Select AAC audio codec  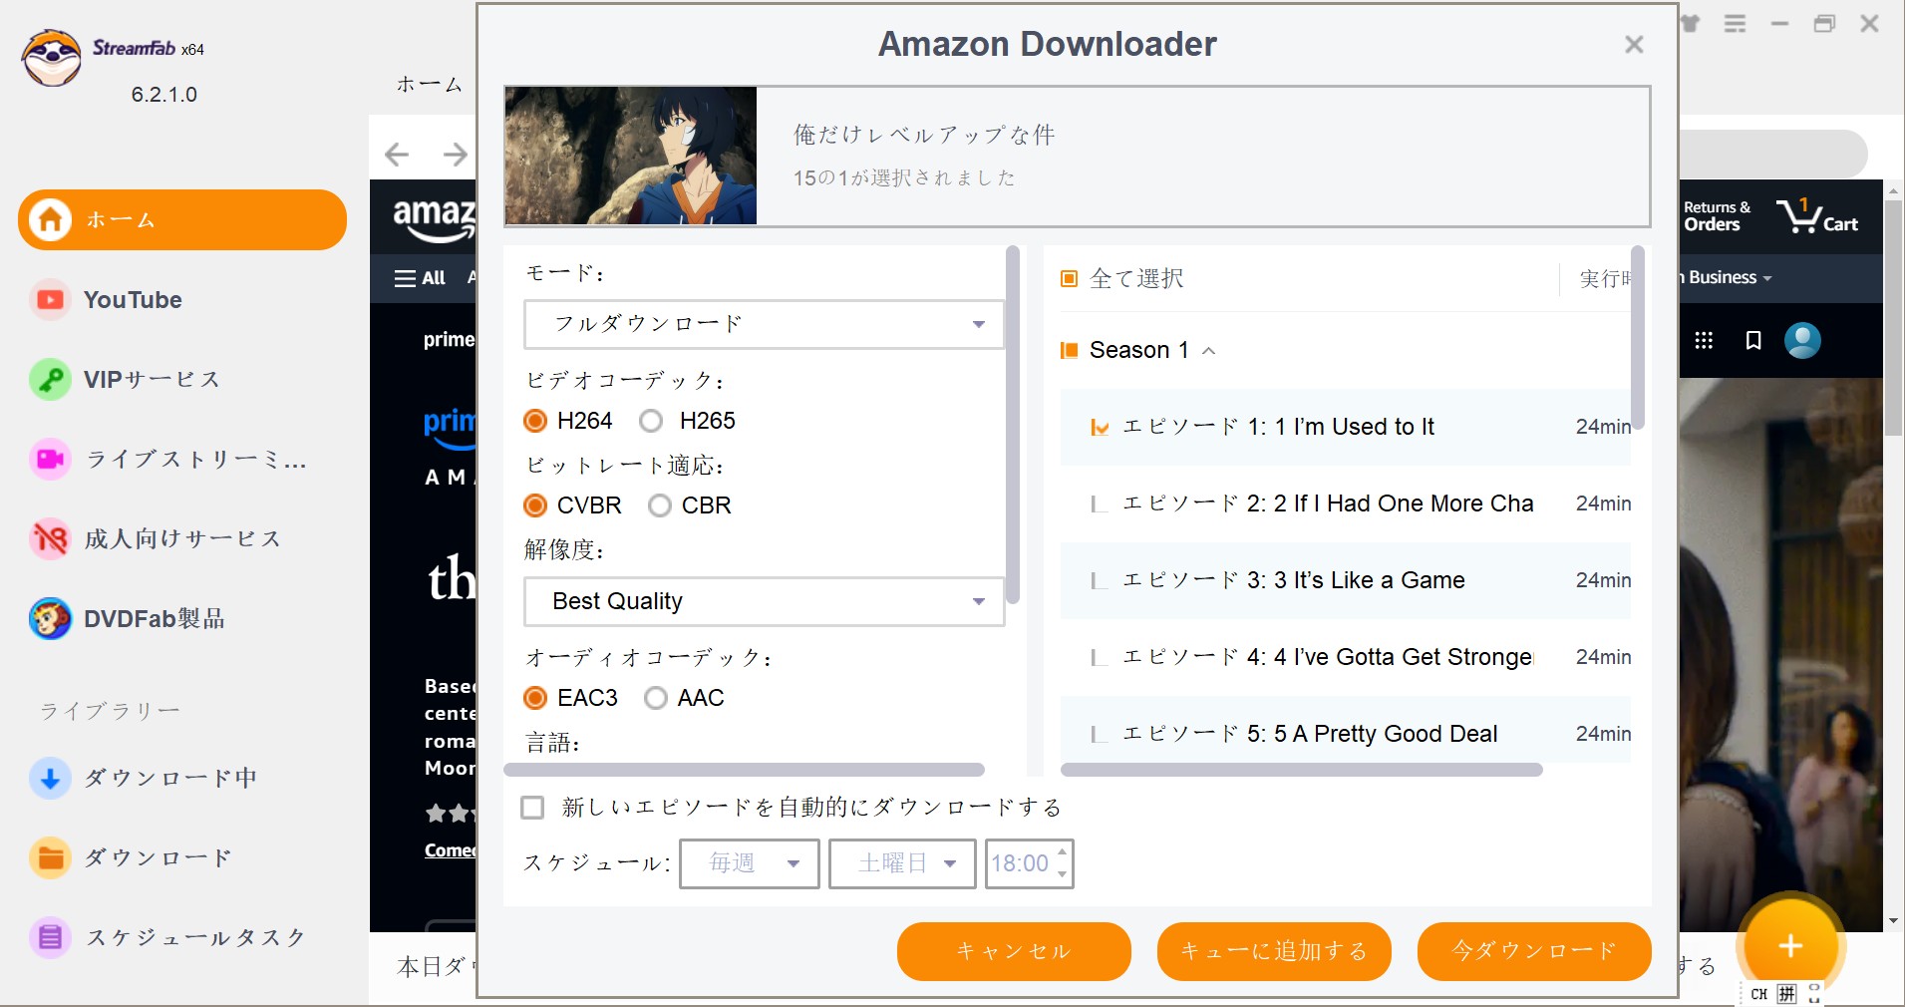click(656, 698)
